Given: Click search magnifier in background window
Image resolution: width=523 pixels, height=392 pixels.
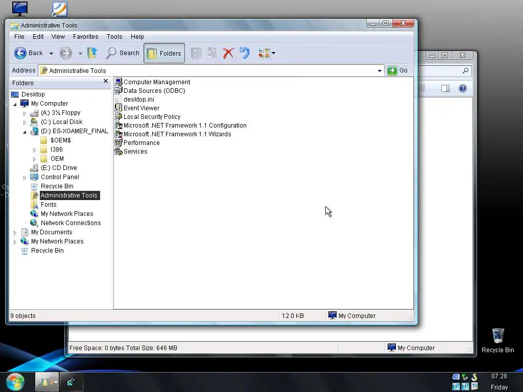Looking at the screenshot, I should (466, 70).
